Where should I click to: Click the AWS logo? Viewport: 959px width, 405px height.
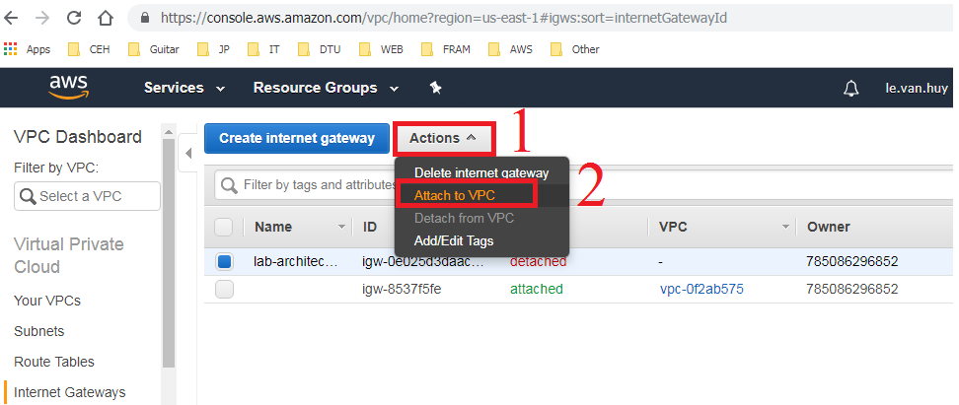pos(68,88)
